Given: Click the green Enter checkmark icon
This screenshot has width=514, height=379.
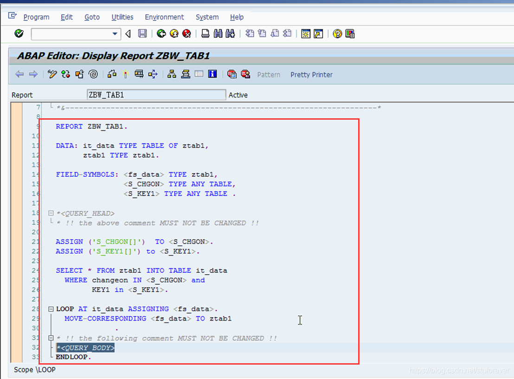Looking at the screenshot, I should (x=19, y=33).
